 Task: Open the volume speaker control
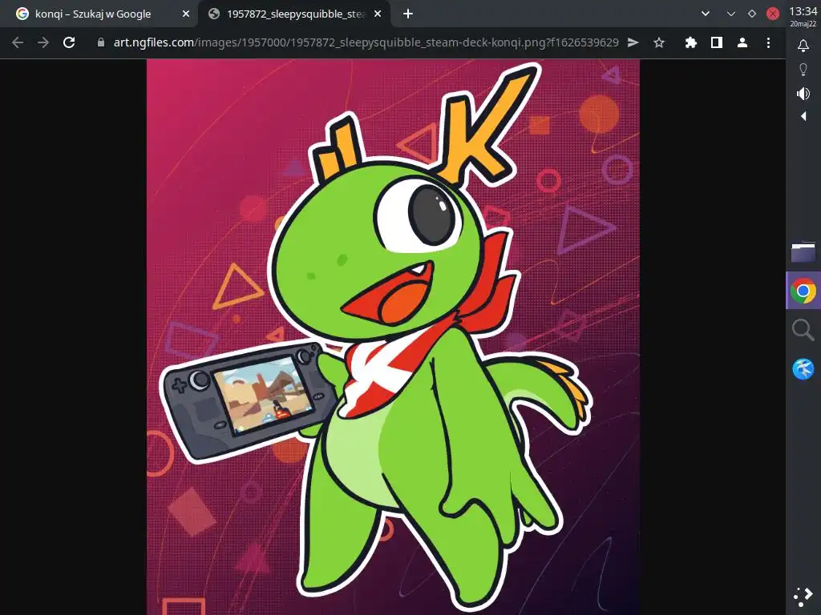[803, 94]
